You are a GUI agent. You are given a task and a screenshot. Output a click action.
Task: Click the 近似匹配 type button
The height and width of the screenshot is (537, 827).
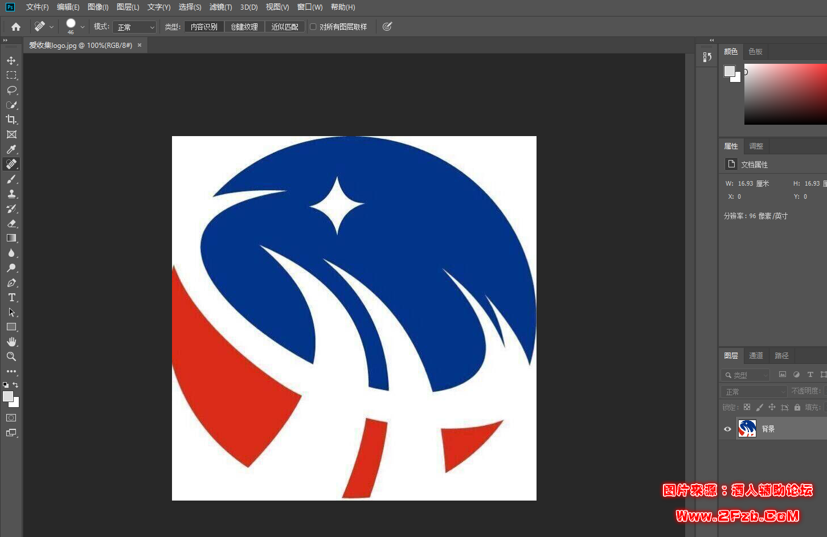(285, 27)
